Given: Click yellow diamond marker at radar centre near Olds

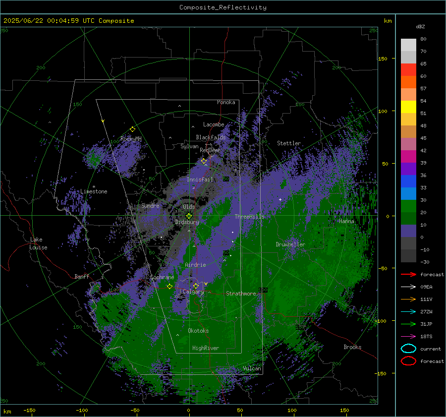Looking at the screenshot, I should [x=189, y=216].
